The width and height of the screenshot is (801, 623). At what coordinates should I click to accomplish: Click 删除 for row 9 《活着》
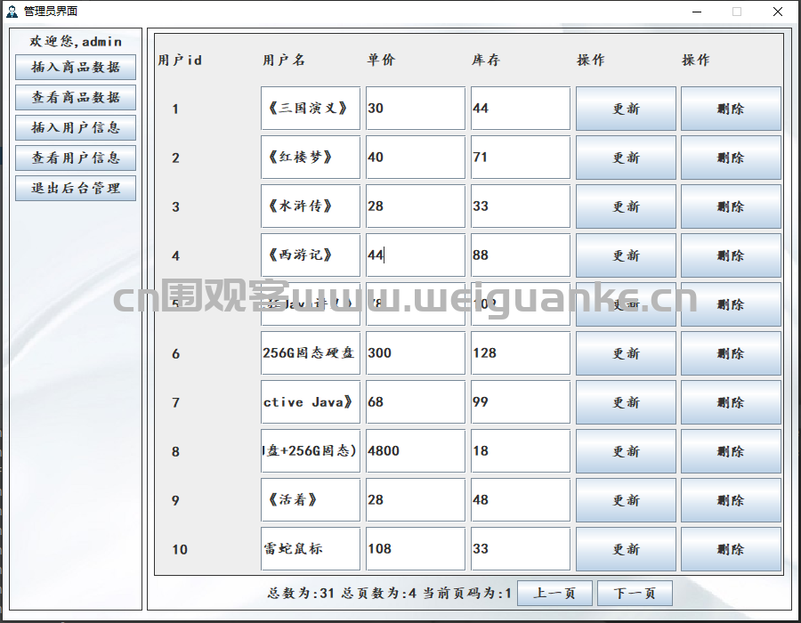click(731, 500)
